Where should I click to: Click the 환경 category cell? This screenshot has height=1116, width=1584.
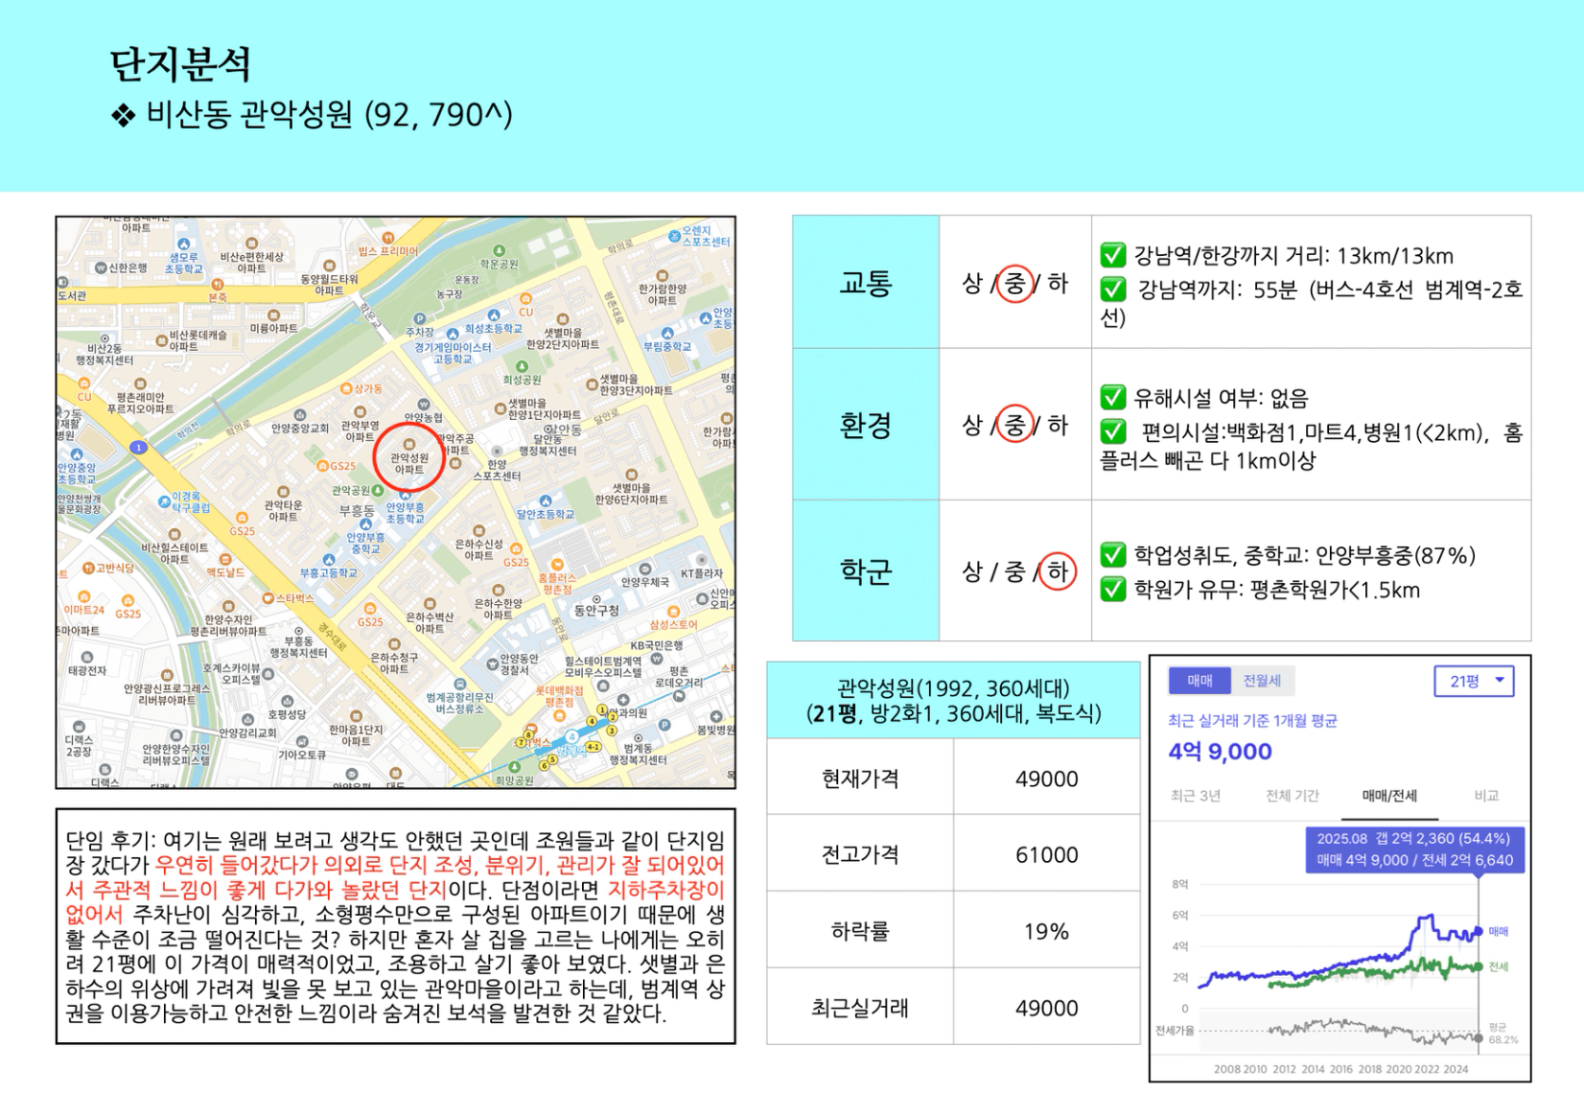pyautogui.click(x=866, y=425)
